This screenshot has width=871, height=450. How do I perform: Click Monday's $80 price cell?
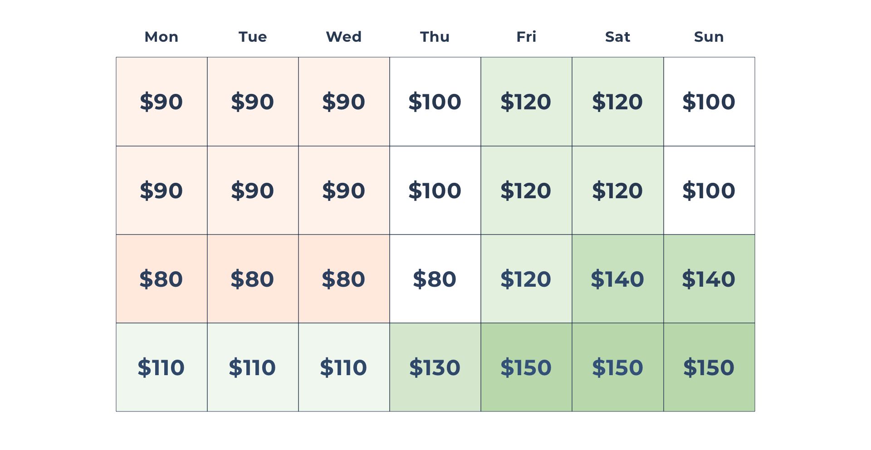[x=161, y=279]
